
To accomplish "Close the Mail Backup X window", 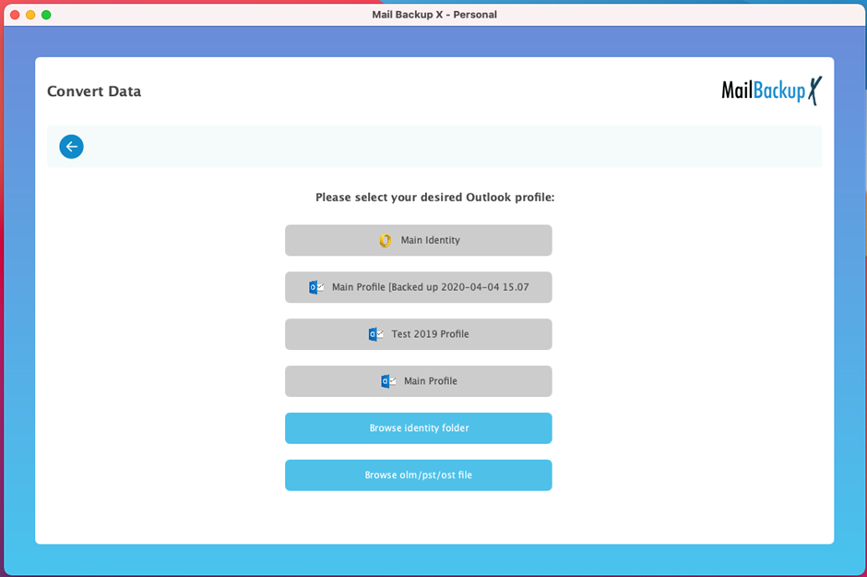I will [15, 15].
